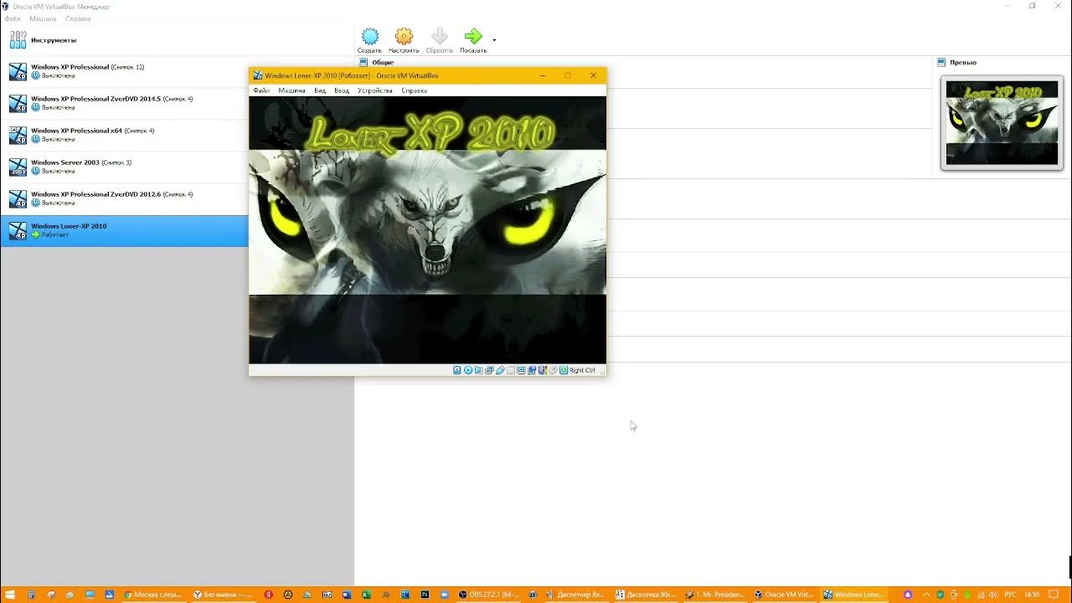The height and width of the screenshot is (603, 1072).
Task: Click USB indicator in VM status bar
Action: click(x=500, y=370)
